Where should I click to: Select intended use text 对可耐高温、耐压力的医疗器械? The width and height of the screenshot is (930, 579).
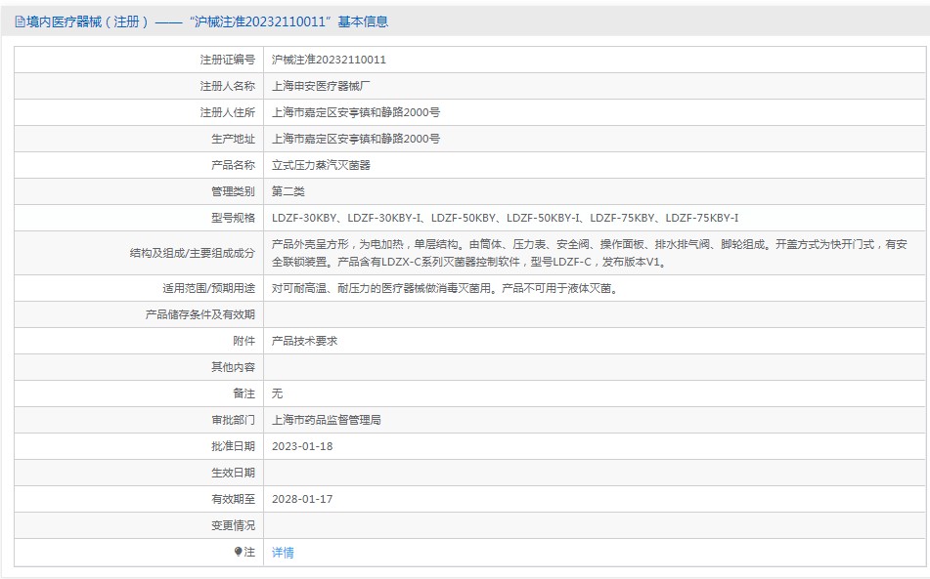point(445,288)
